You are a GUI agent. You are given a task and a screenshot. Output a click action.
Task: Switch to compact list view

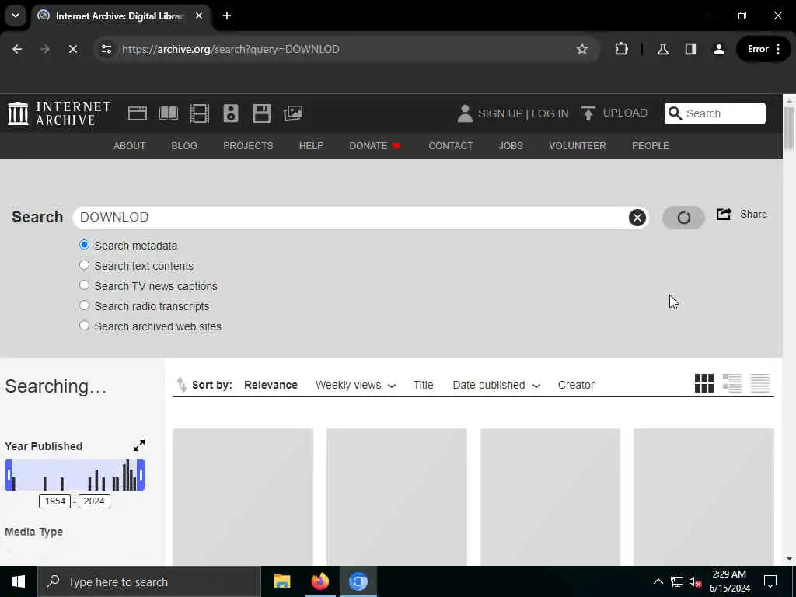click(760, 383)
